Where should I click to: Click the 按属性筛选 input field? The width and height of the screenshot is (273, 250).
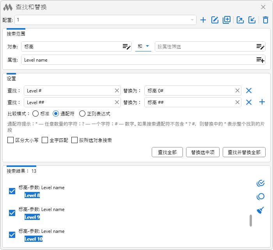point(205,47)
